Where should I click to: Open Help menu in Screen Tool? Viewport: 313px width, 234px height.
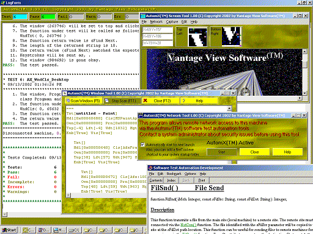(194, 22)
